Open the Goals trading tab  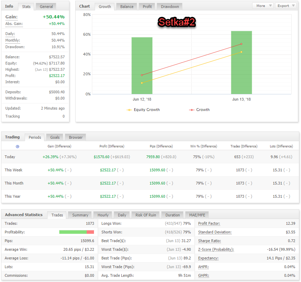pos(55,137)
